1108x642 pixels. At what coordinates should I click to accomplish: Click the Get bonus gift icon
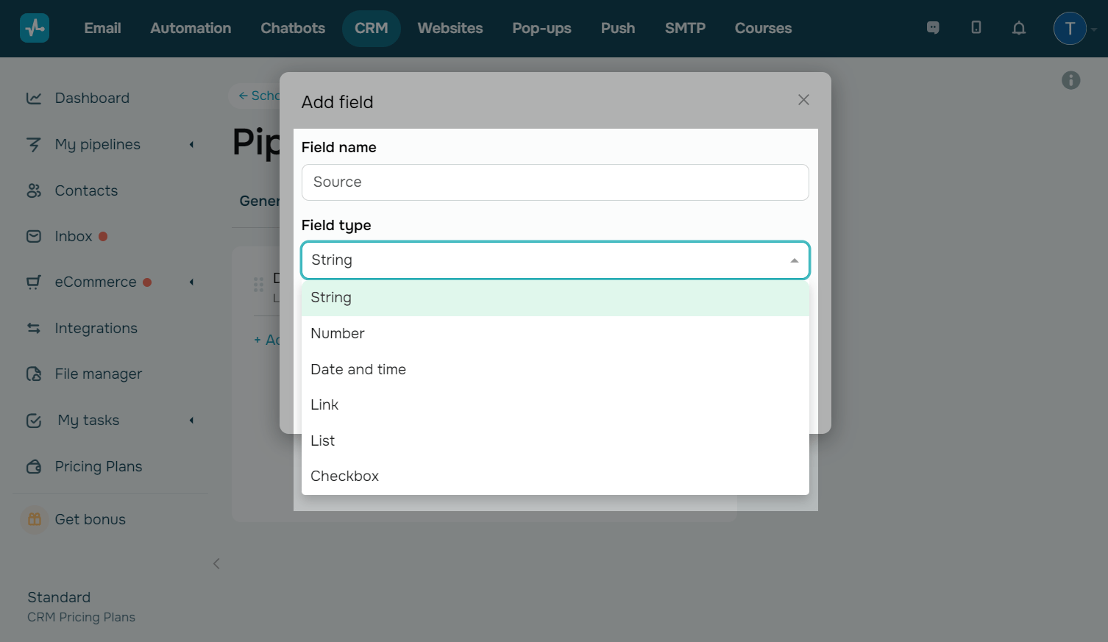pos(35,519)
